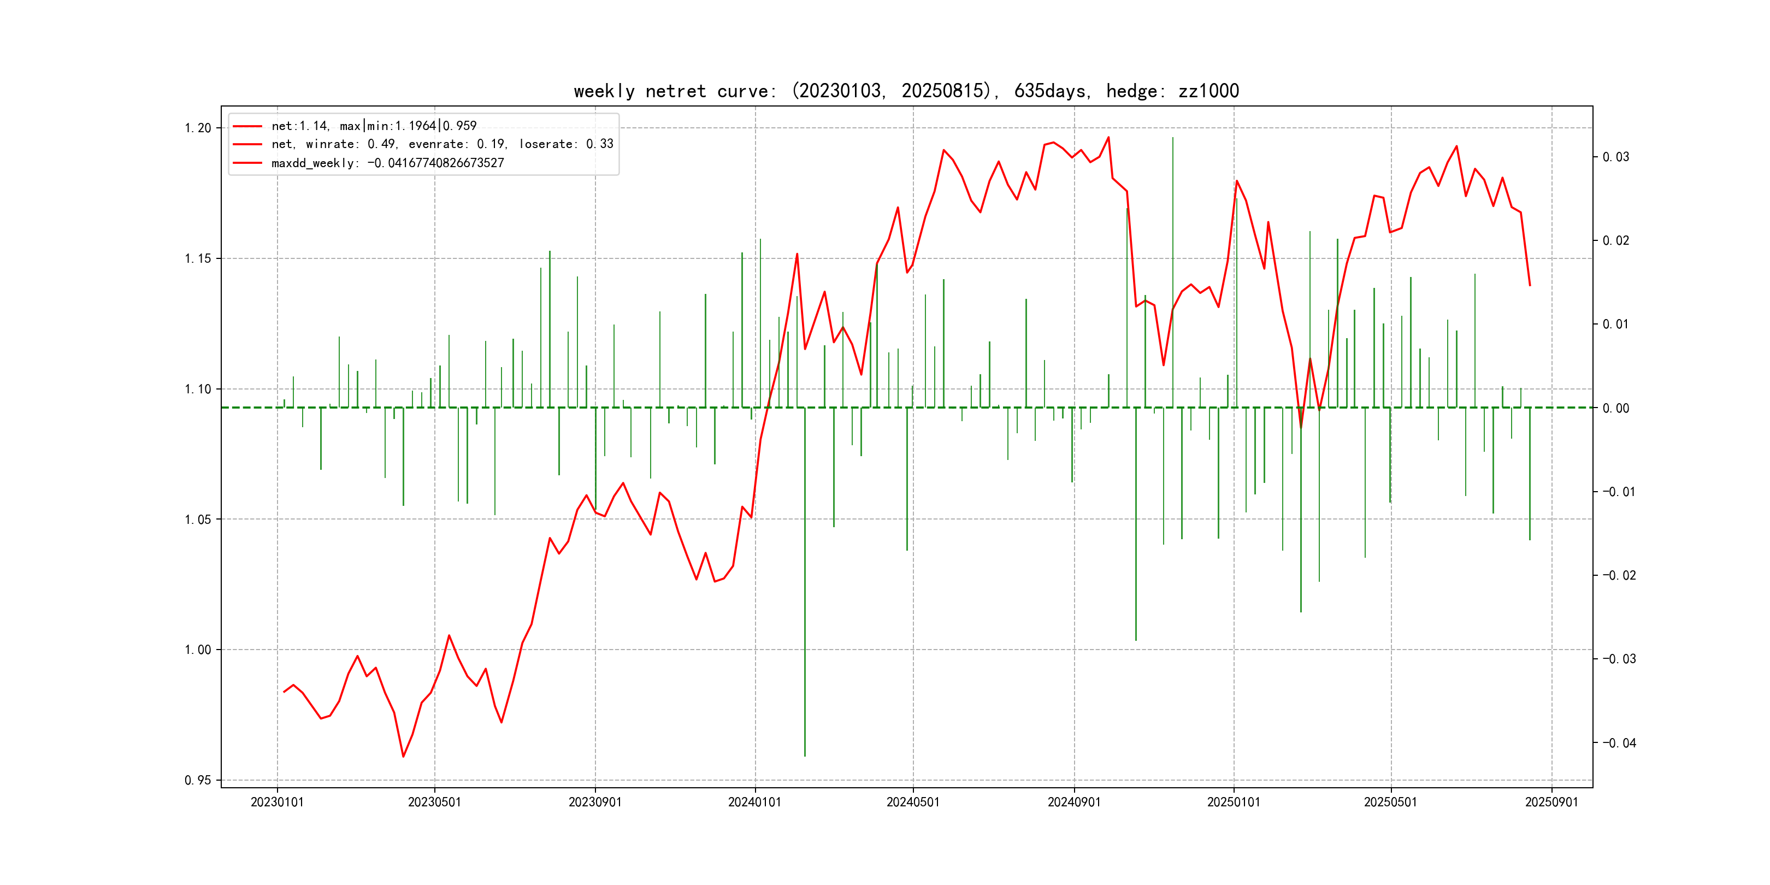Click the maxdd_weekly legend entry

coord(387,163)
